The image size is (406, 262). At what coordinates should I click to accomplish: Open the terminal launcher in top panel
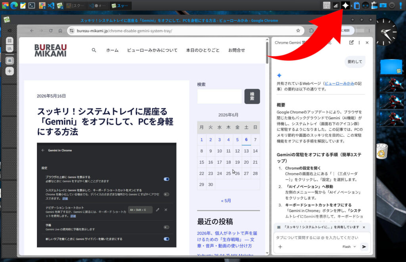32,6
